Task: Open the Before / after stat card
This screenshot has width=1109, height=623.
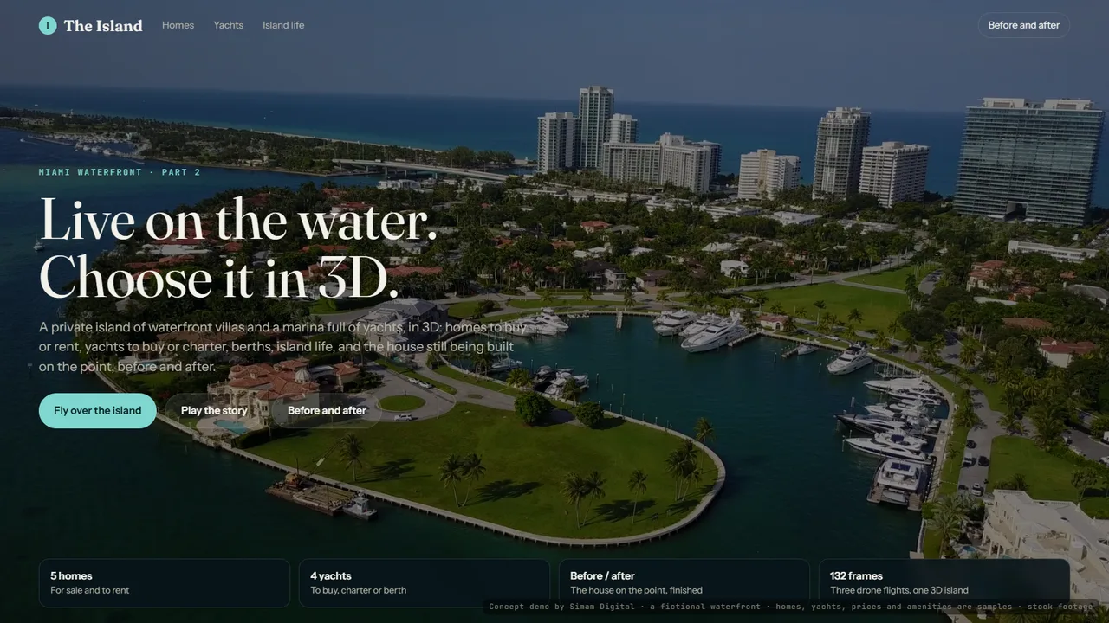Action: [684, 583]
